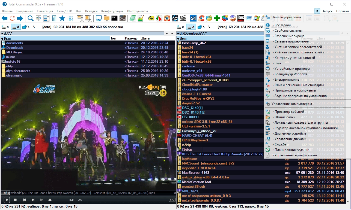Screen dimensions: 351x210
Task: Open file search with the magnifier icon
Action: pyautogui.click(x=31, y=19)
